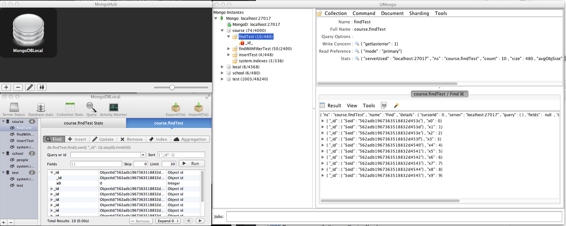
Task: Open Database stats in MongoDBLocal toolbar
Action: click(41, 110)
